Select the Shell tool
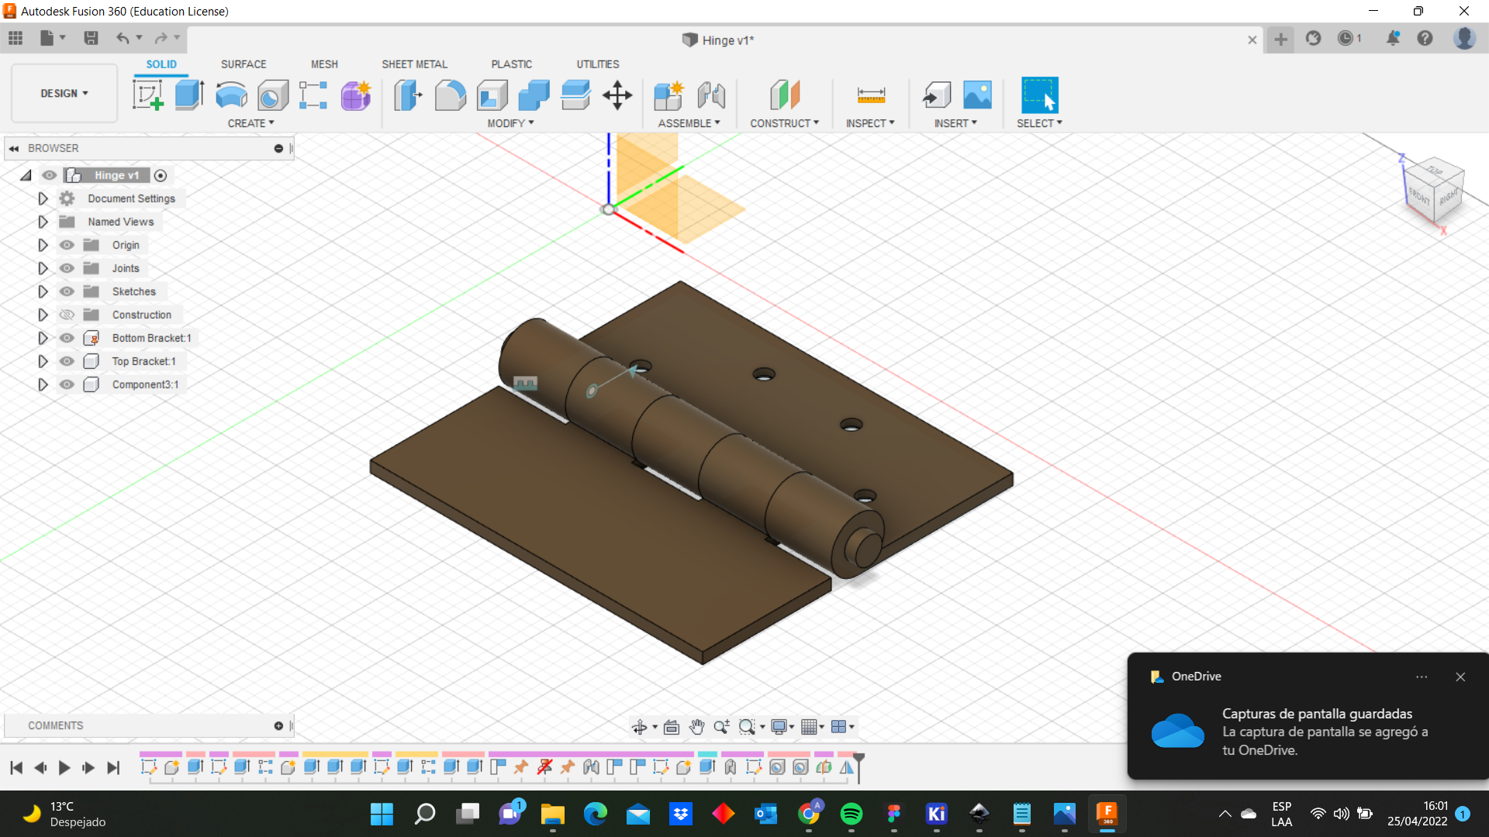Viewport: 1489px width, 837px height. tap(492, 95)
